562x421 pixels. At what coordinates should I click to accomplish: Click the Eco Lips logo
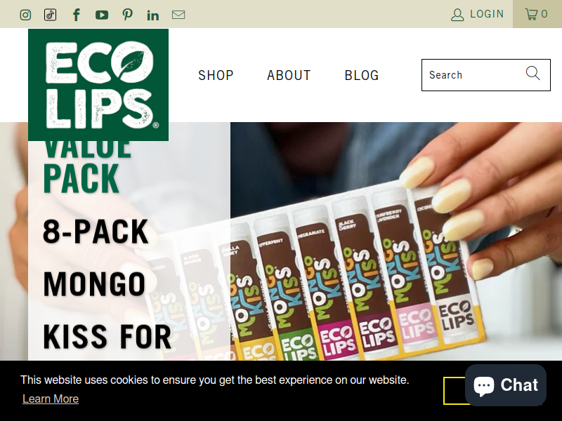98,85
